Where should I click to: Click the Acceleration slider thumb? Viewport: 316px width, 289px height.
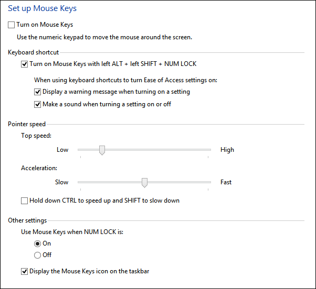click(144, 182)
